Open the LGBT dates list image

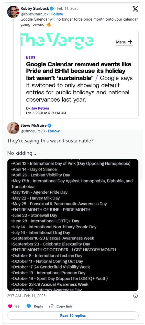click(x=73, y=225)
